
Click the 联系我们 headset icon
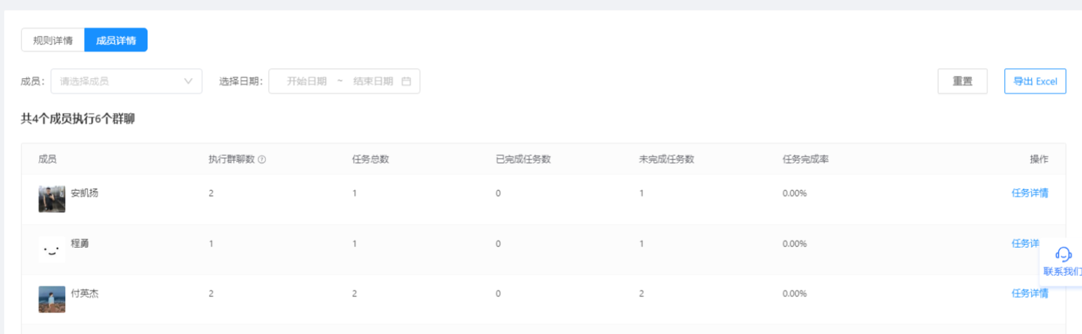coord(1063,255)
